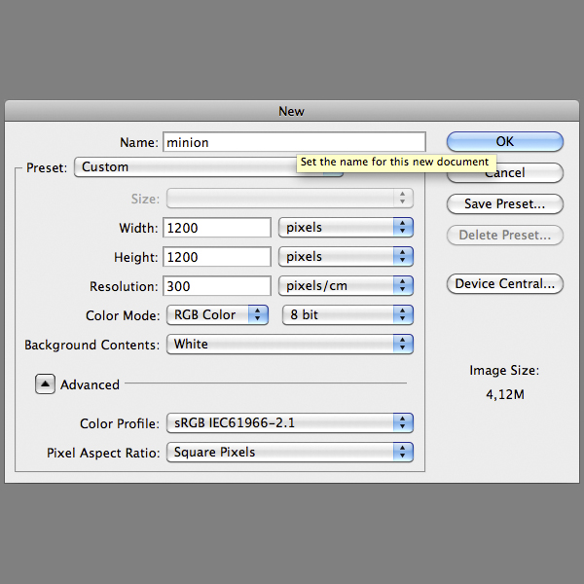Open the 8 bit depth dropdown
Image resolution: width=584 pixels, height=584 pixels.
(347, 314)
